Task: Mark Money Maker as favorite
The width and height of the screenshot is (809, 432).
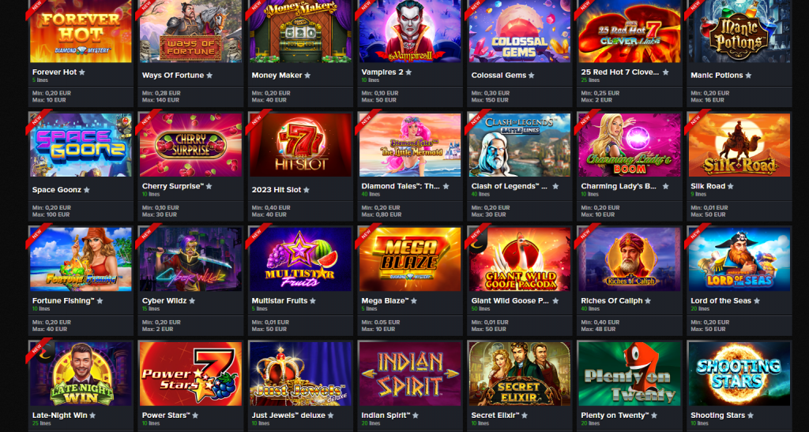Action: (307, 75)
